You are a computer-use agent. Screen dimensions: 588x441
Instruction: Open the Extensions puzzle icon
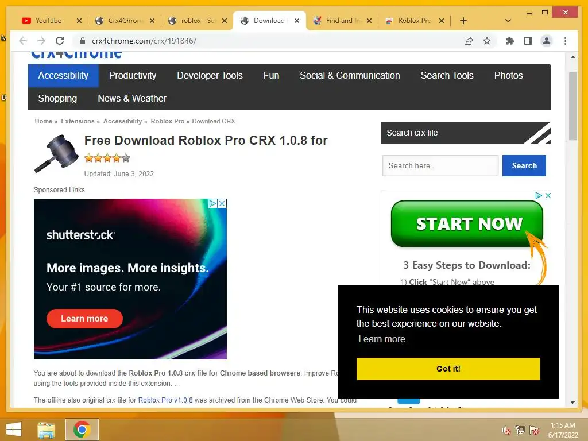click(510, 41)
